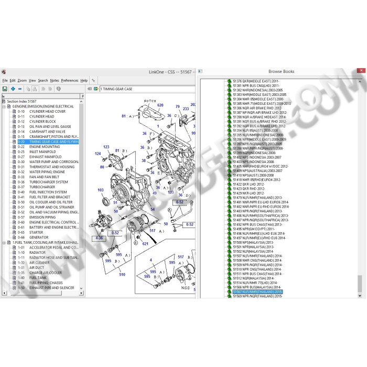
Task: Open the File menu
Action: click(5, 81)
